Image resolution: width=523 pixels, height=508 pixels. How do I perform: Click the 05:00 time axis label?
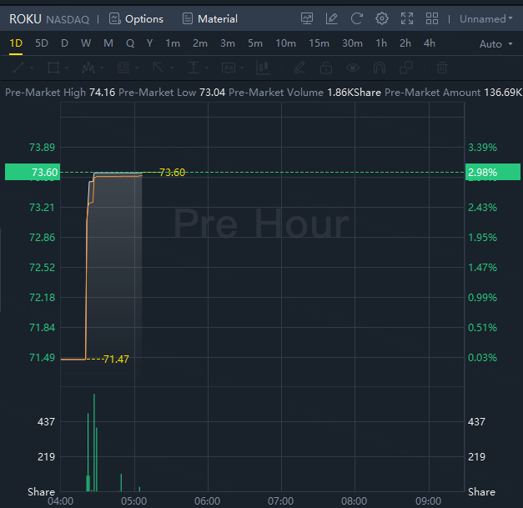[133, 501]
